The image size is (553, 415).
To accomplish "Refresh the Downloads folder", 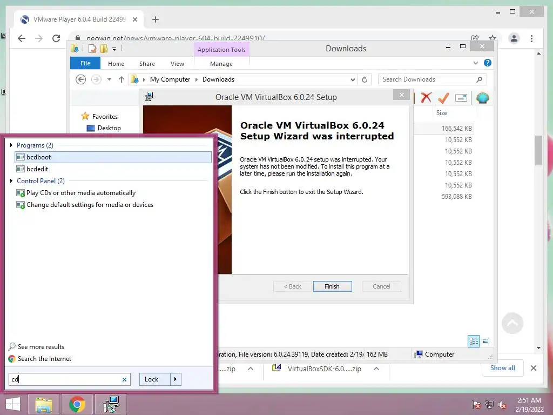I will [365, 80].
